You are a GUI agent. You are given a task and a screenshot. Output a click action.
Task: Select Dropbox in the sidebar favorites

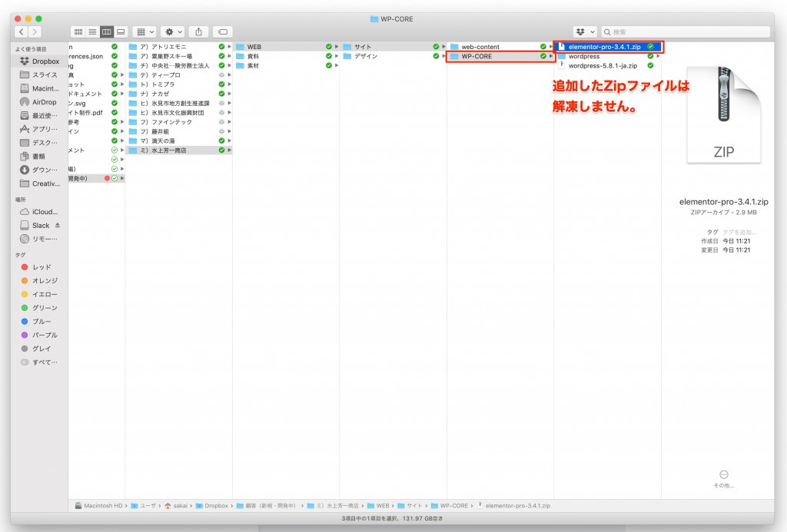point(45,61)
